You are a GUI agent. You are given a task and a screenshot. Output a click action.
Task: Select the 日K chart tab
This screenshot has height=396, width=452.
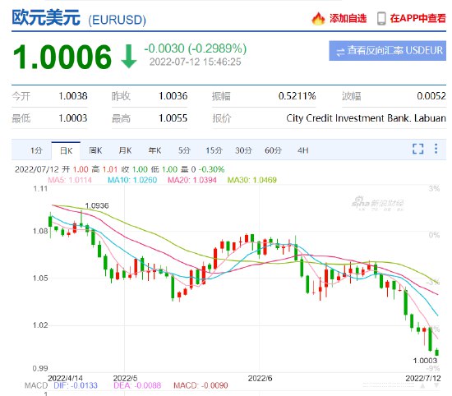point(66,150)
